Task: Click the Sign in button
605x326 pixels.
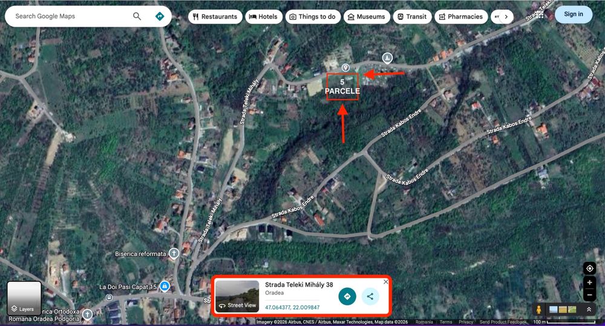Action: [x=574, y=15]
